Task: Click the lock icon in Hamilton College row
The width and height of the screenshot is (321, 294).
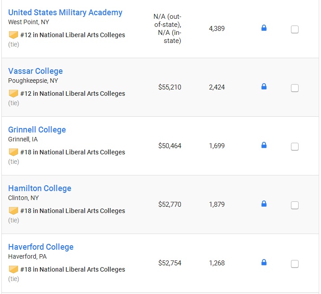Action: [x=264, y=204]
